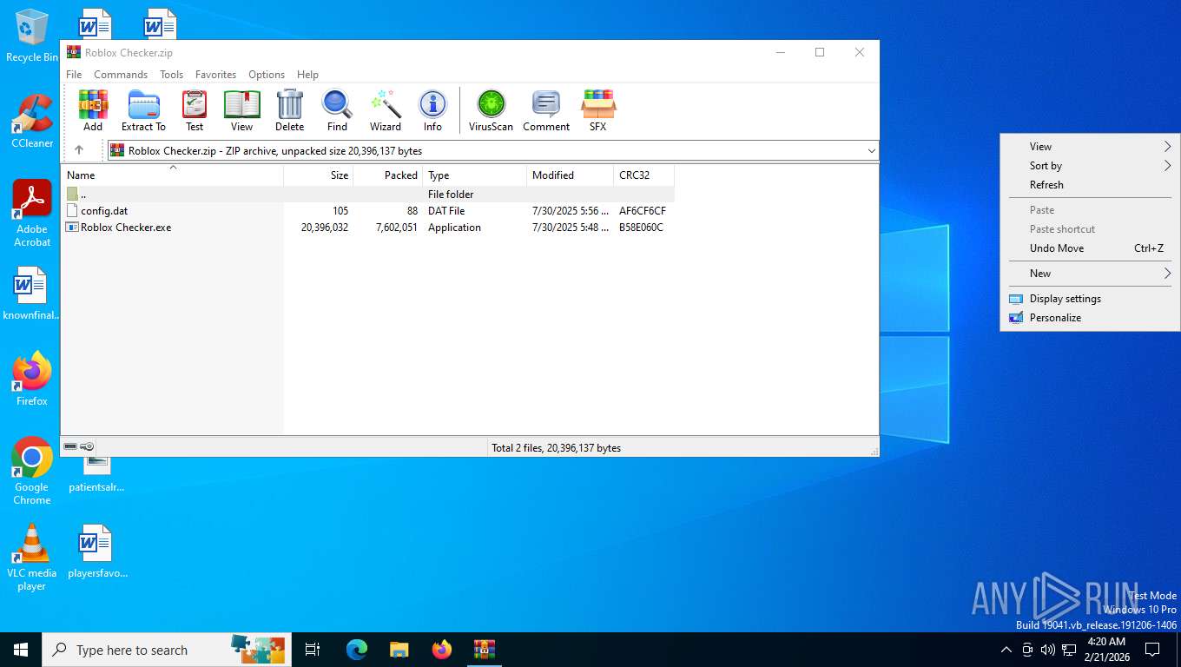The height and width of the screenshot is (667, 1181).
Task: Sort by the CRC32 column header
Action: [643, 175]
